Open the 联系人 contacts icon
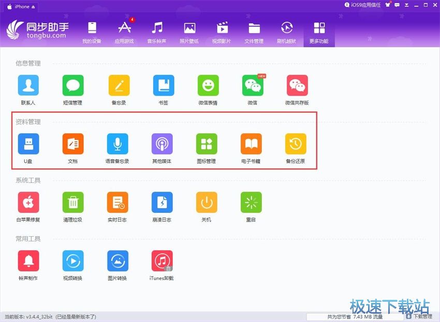 [x=28, y=85]
